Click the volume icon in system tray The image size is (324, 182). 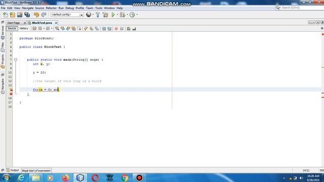[x=301, y=178]
